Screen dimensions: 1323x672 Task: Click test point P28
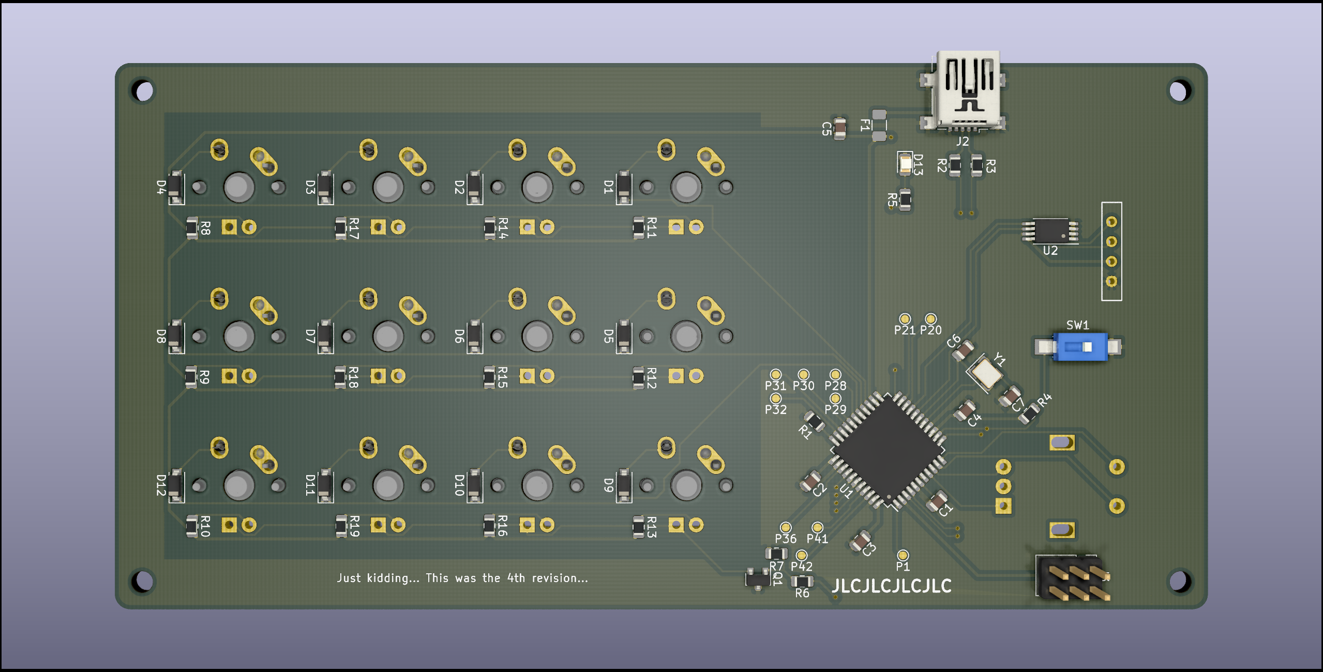tap(835, 375)
